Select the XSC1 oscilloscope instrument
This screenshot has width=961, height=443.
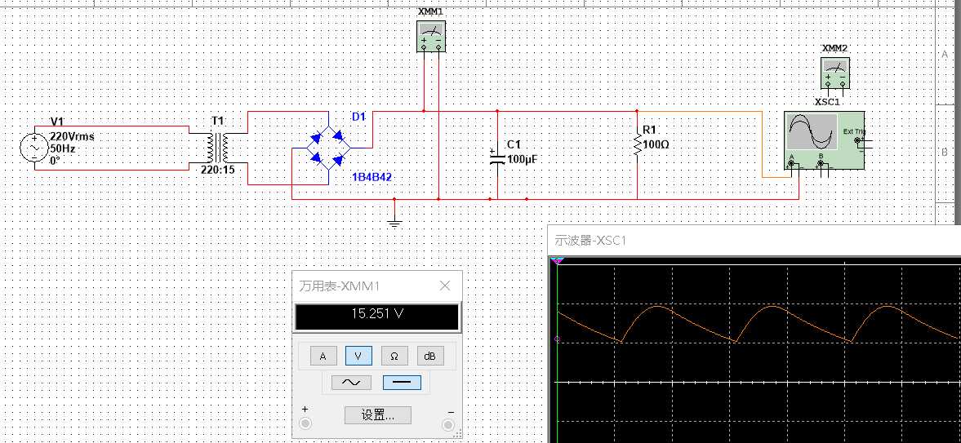coord(825,140)
